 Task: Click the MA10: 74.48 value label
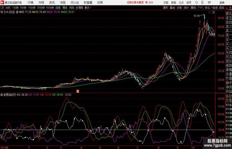click(39, 12)
